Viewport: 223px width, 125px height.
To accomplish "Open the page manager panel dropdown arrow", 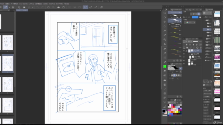I will pyautogui.click(x=14, y=10).
